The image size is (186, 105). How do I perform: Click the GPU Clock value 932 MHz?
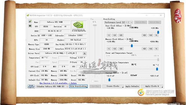point(44,76)
